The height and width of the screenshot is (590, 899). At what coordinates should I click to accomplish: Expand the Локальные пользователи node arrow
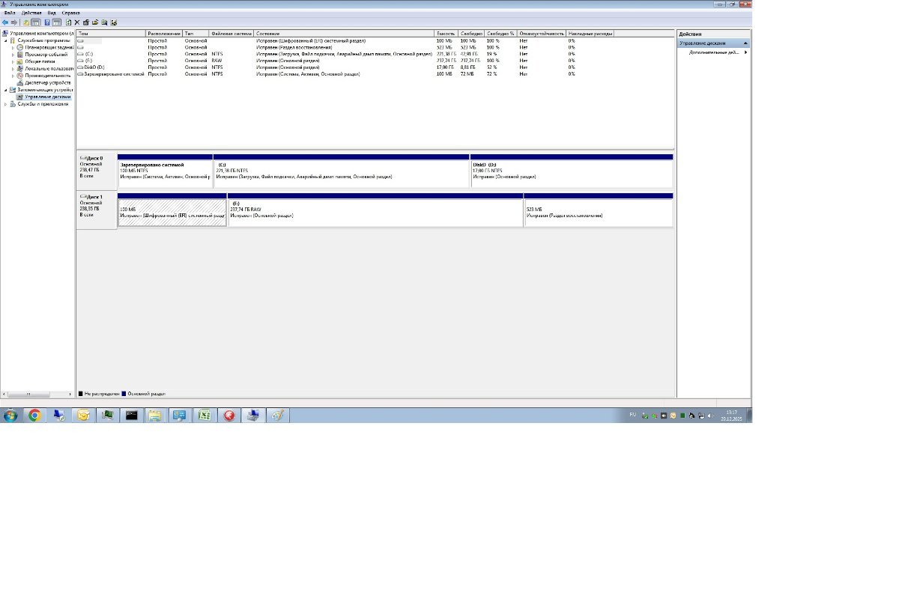point(13,69)
